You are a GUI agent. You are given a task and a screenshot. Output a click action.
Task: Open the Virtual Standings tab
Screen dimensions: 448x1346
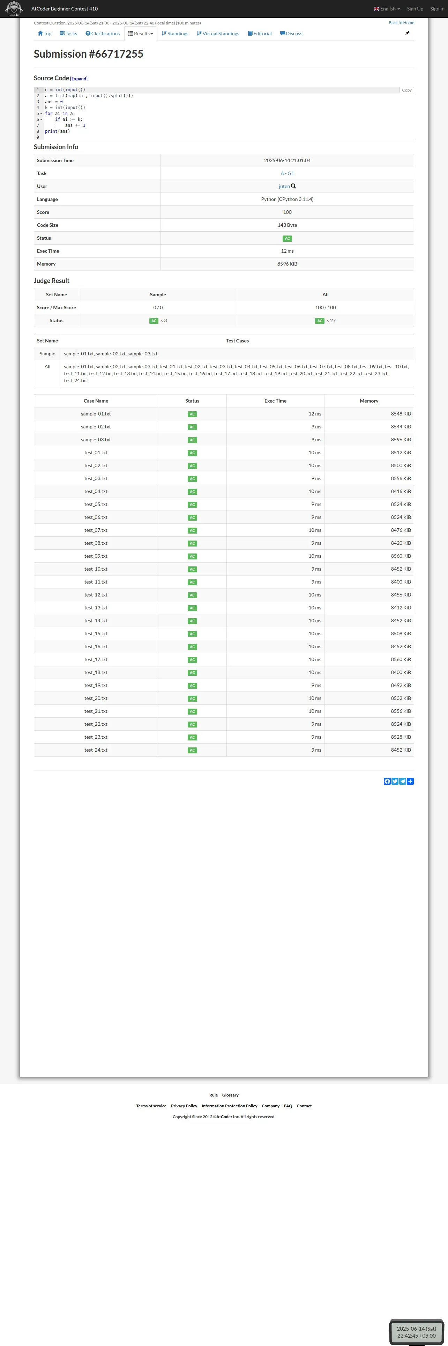(x=218, y=34)
